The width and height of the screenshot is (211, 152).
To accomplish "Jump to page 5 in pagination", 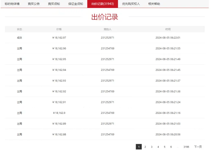I will pyautogui.click(x=164, y=147).
